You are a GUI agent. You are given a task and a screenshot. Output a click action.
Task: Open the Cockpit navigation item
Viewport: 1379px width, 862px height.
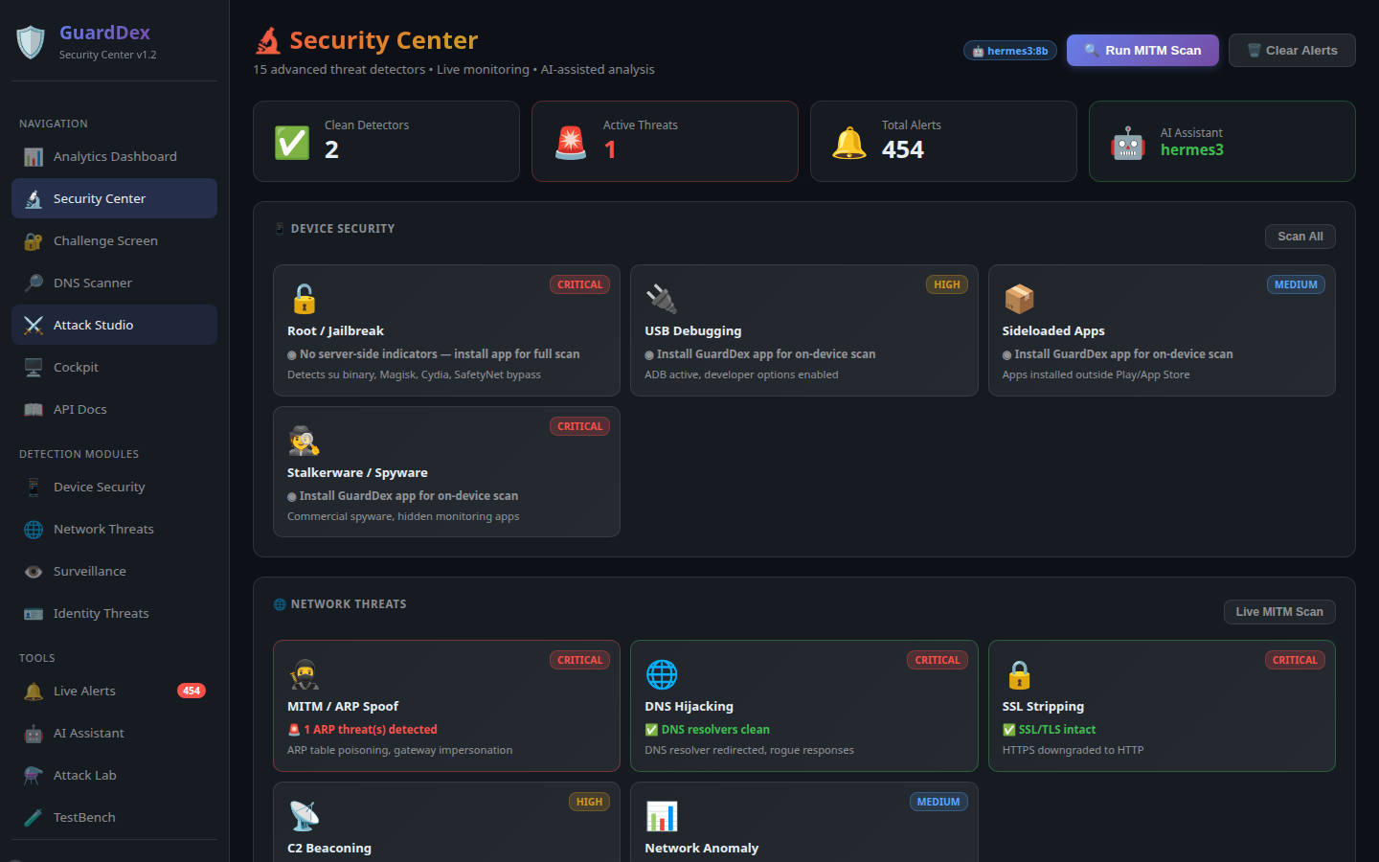(114, 368)
